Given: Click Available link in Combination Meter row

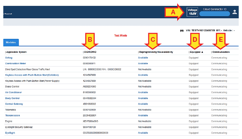Looking at the screenshot, I should [143, 63].
